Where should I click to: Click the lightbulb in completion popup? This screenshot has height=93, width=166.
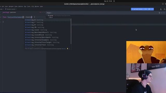pyautogui.click(x=67, y=49)
